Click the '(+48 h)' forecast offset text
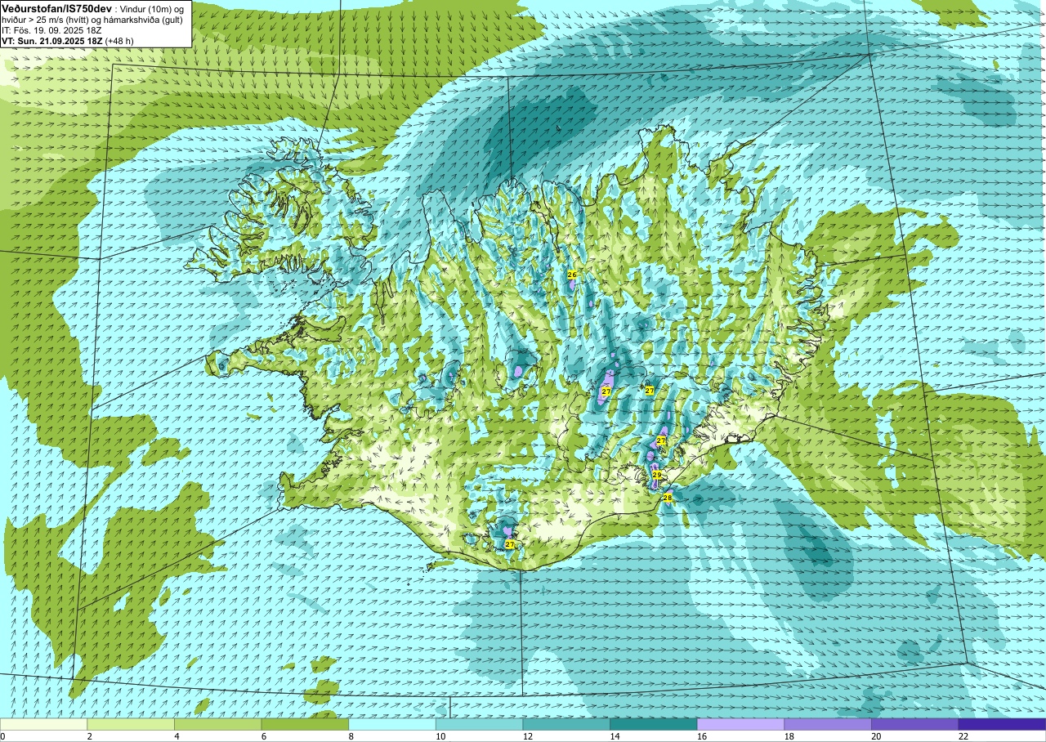The height and width of the screenshot is (742, 1046). pos(119,40)
